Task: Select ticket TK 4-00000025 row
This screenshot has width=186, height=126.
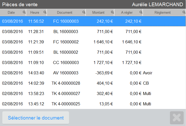Action: tap(93, 104)
